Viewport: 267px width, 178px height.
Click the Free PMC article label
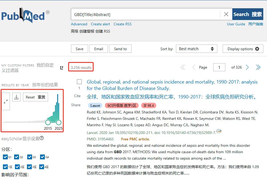[135, 139]
